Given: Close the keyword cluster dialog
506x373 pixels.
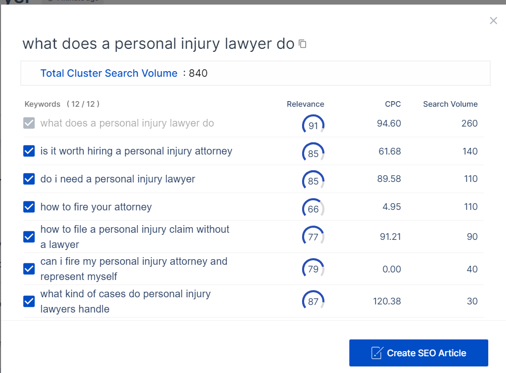Looking at the screenshot, I should click(x=493, y=21).
